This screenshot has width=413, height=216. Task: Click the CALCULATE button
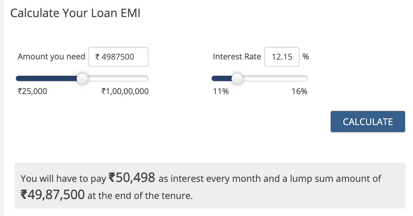coord(368,122)
